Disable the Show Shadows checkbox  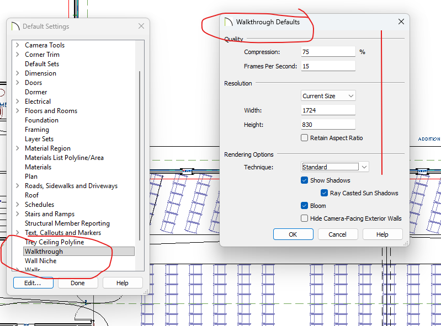[x=305, y=180]
